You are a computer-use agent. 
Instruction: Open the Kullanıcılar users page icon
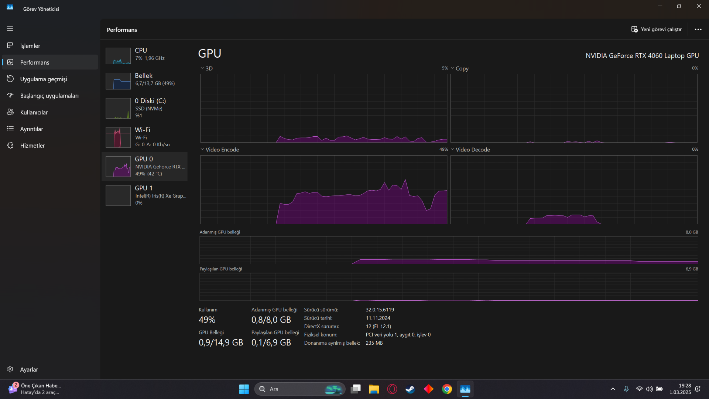coord(10,112)
